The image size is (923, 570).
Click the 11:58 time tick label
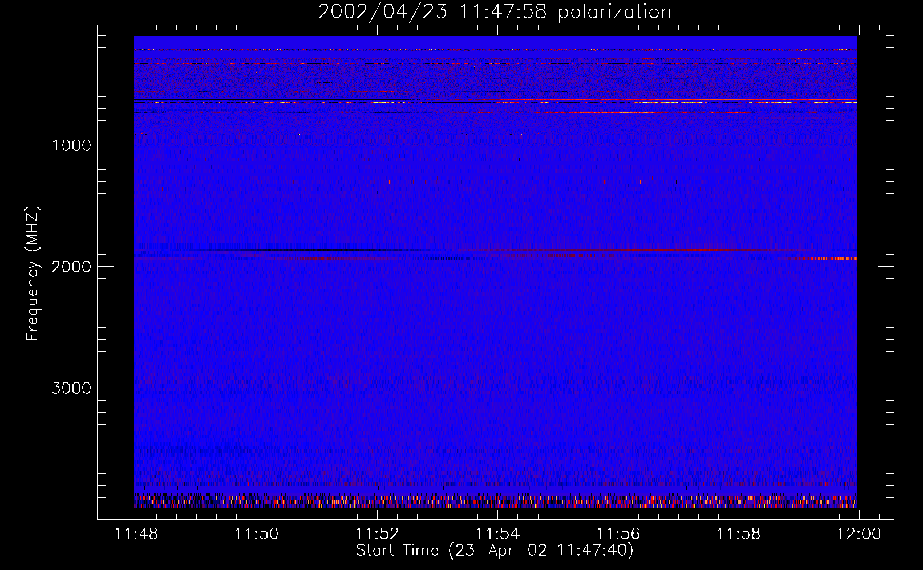coord(738,534)
